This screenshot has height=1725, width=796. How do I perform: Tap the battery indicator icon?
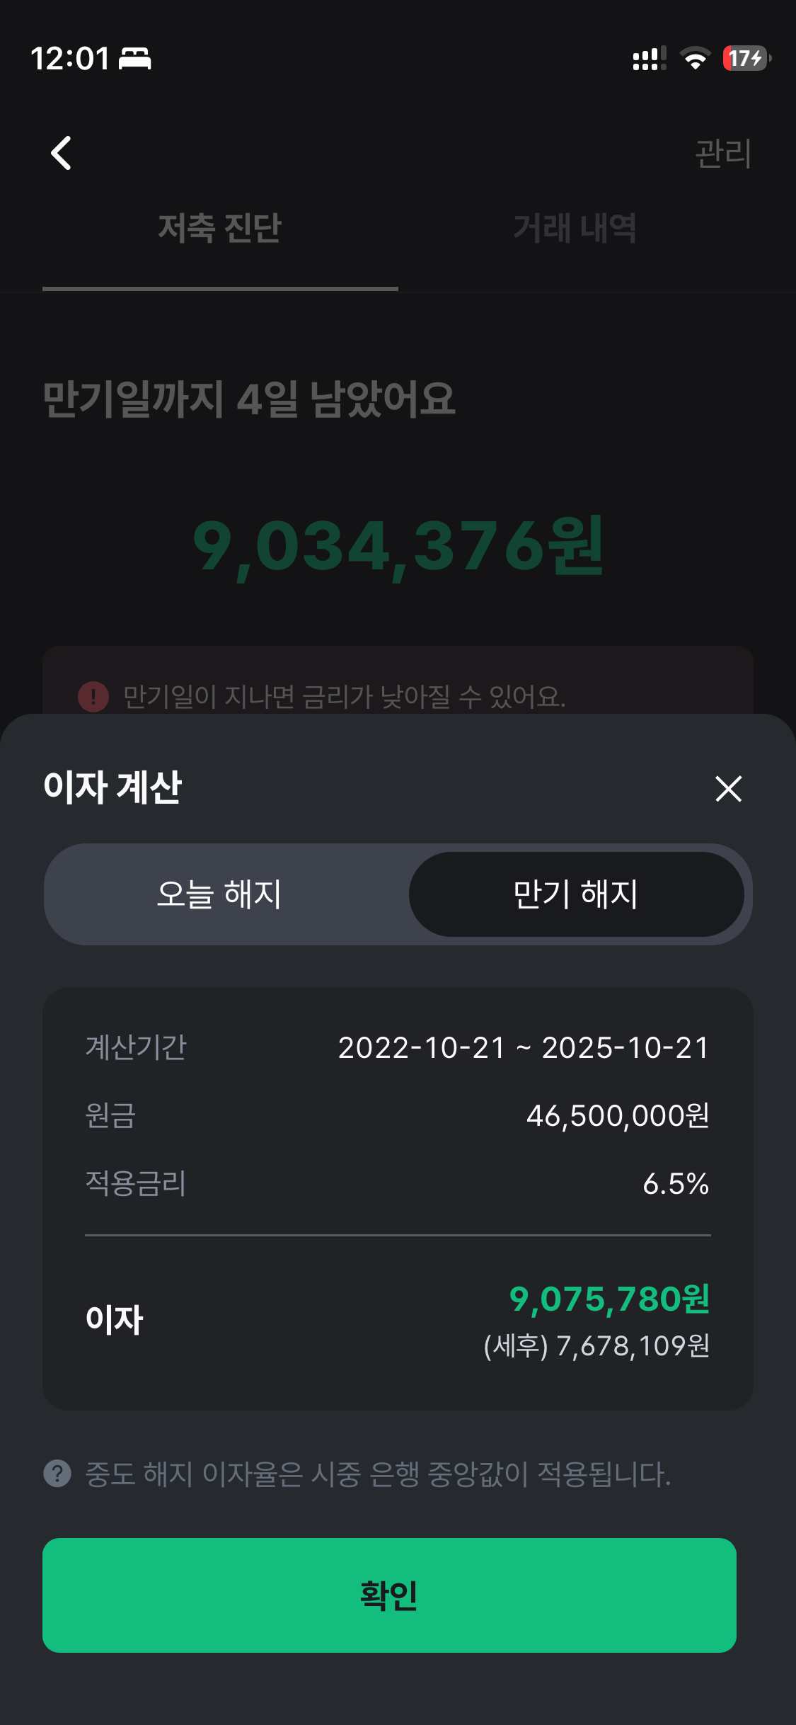pyautogui.click(x=746, y=58)
